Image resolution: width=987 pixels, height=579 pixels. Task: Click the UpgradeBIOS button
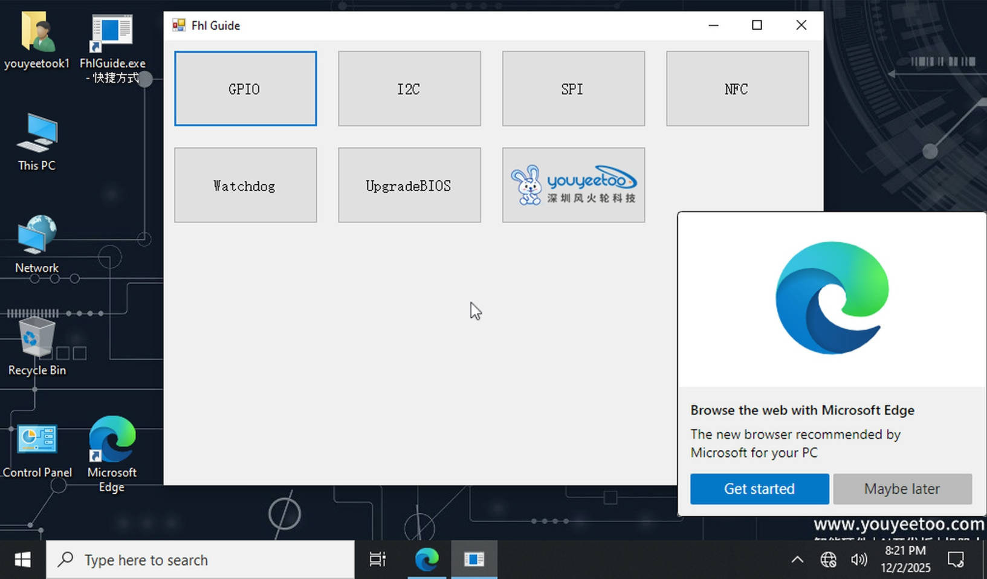(409, 186)
